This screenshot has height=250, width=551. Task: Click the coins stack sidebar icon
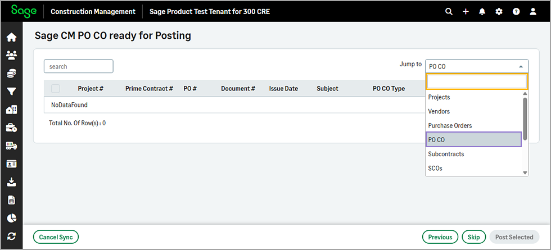tap(12, 74)
